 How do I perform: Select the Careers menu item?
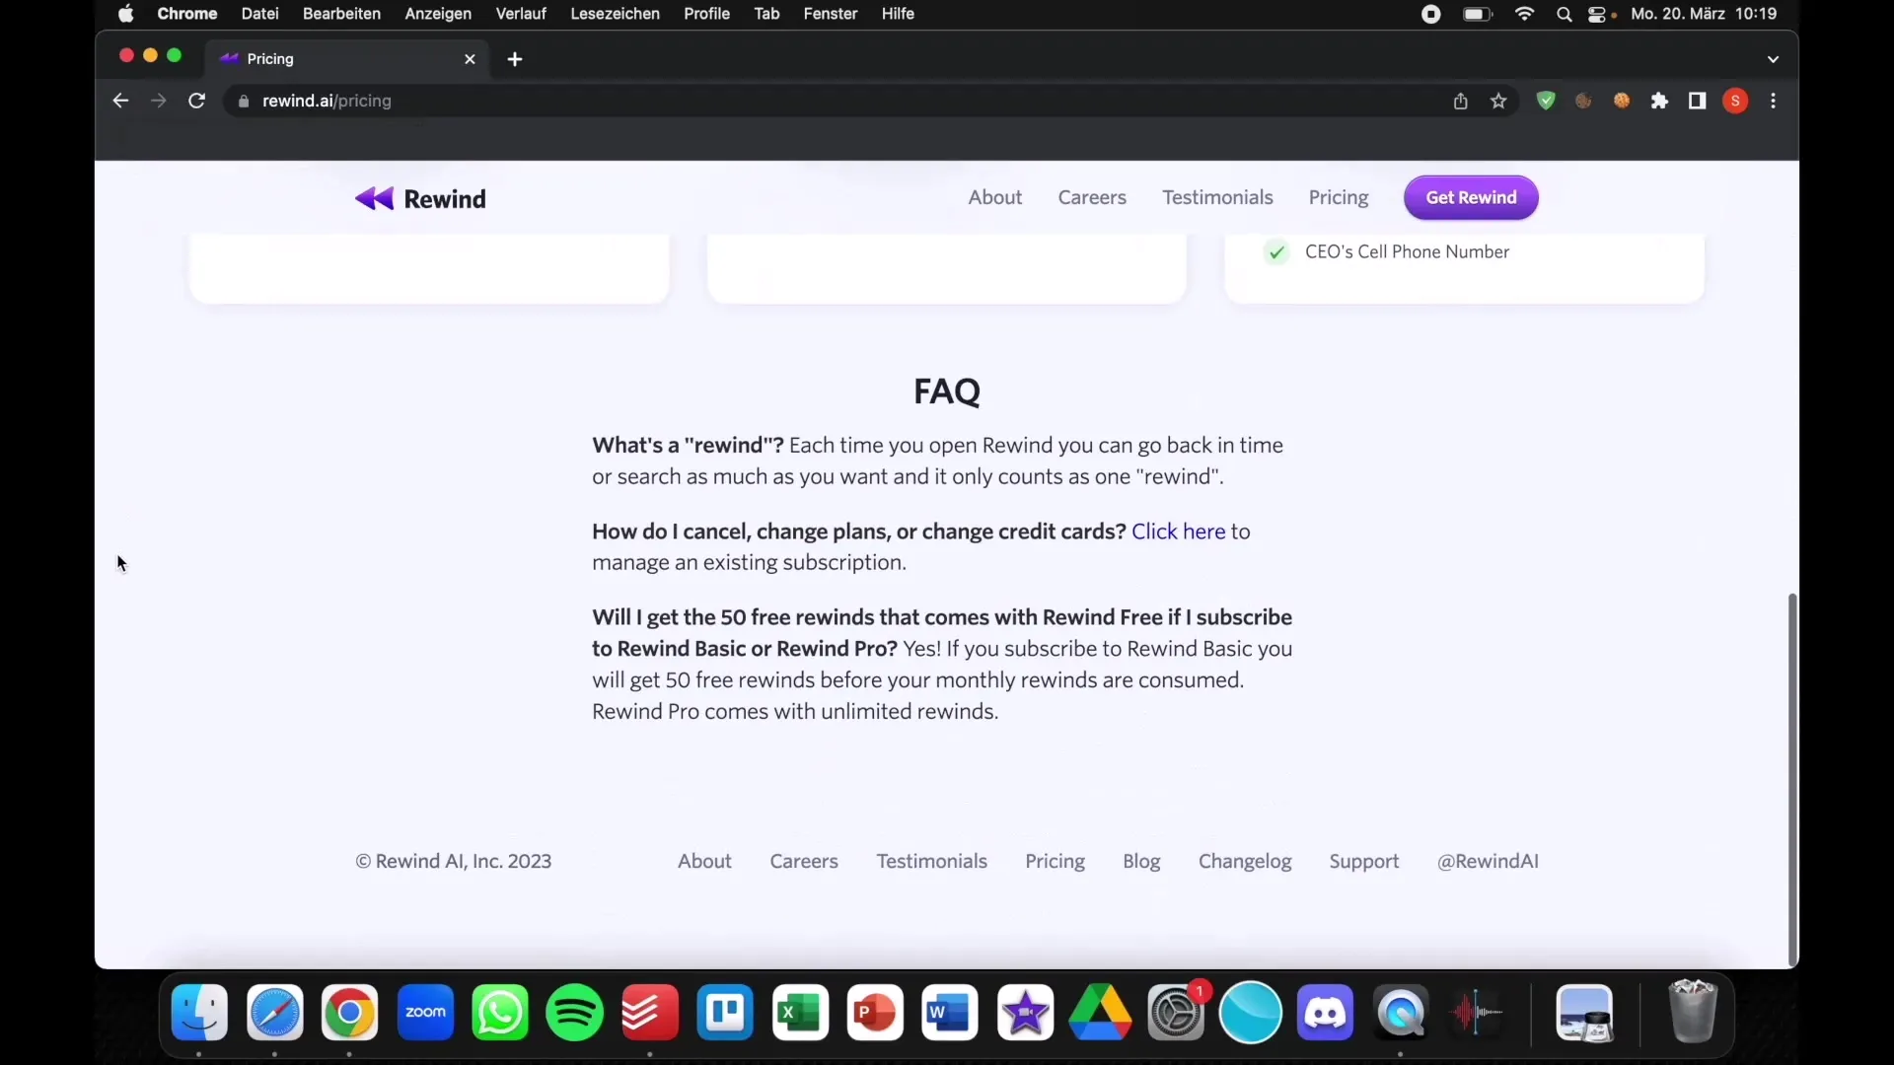point(1091,197)
